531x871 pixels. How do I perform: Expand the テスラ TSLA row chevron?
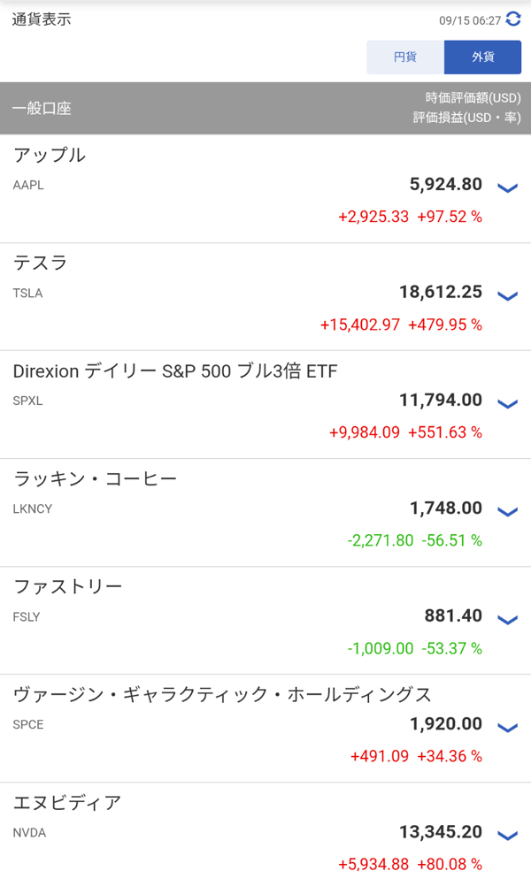(507, 295)
